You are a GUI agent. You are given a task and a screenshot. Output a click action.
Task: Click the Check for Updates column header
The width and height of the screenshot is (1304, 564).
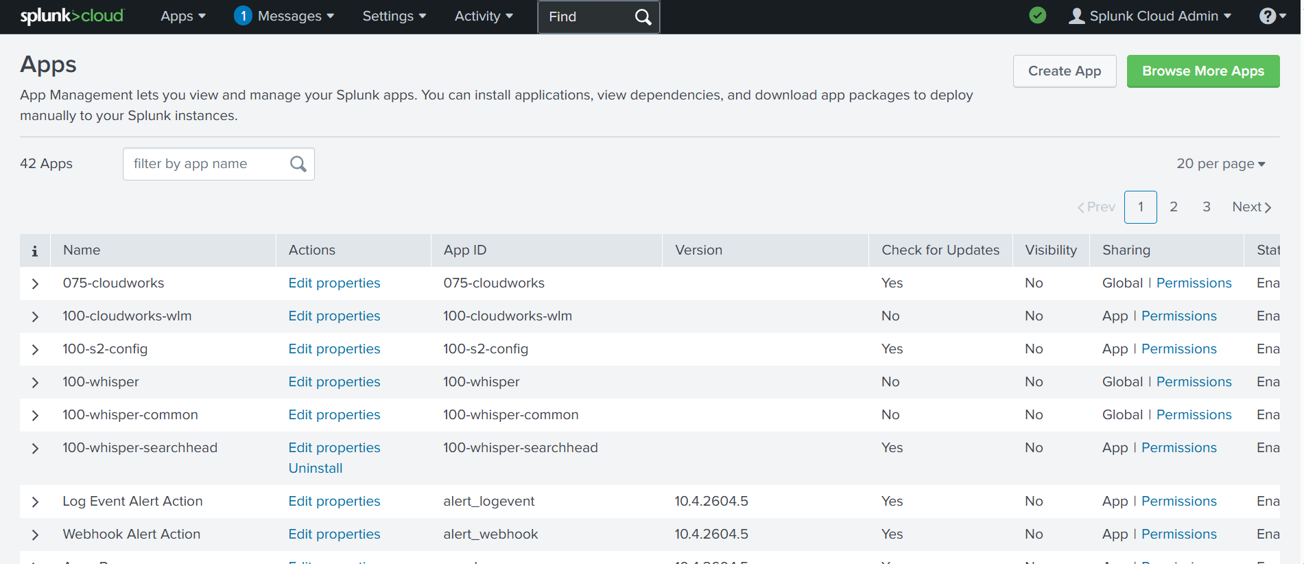coord(940,250)
